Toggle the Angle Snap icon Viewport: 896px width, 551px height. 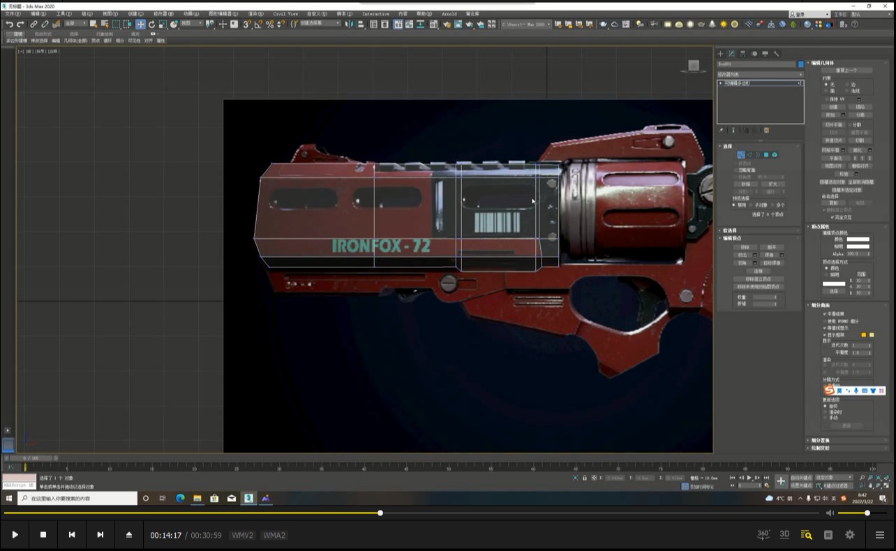pyautogui.click(x=258, y=24)
